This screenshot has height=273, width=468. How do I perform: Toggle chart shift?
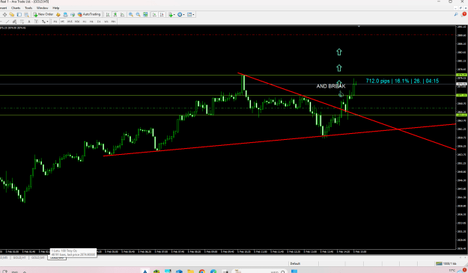coord(162,15)
